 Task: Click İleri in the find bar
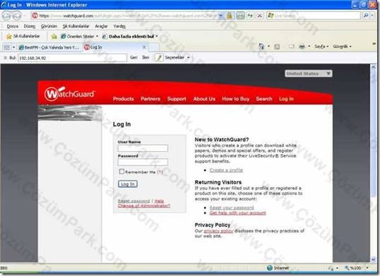click(x=146, y=58)
